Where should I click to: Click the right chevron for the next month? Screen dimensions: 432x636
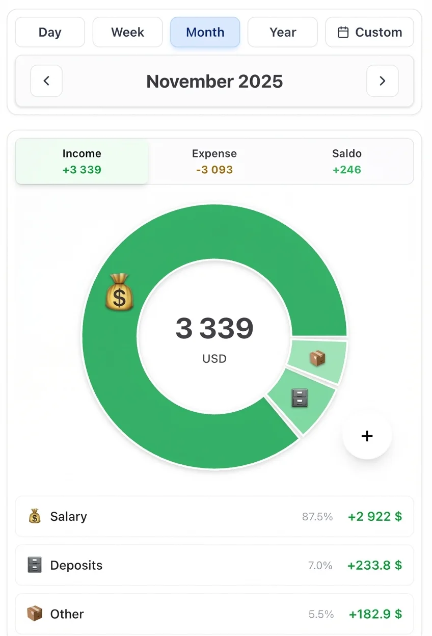tap(382, 81)
